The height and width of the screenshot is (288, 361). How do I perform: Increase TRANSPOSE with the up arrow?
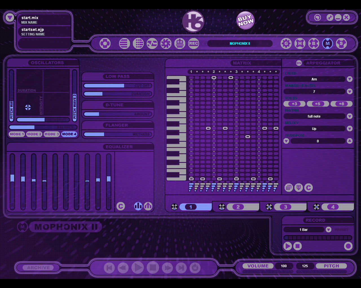pyautogui.click(x=350, y=141)
